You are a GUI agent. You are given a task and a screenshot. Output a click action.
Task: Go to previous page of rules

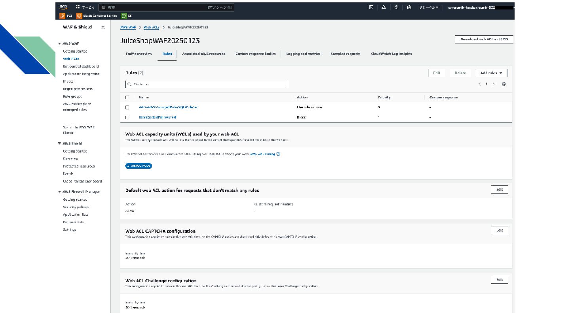(479, 84)
